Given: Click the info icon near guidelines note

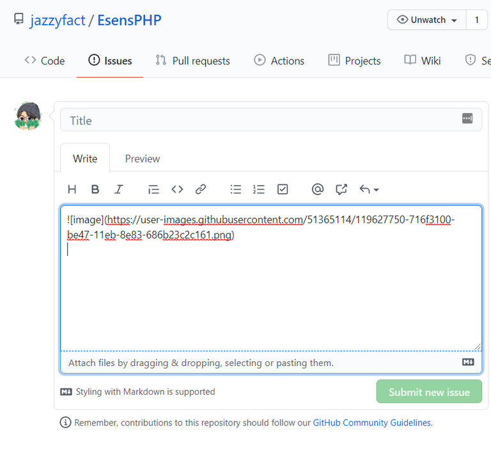Looking at the screenshot, I should (65, 422).
